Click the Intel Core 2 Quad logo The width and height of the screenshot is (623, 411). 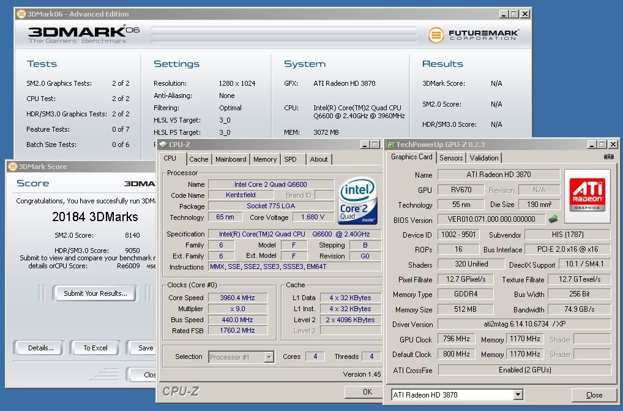tap(357, 201)
